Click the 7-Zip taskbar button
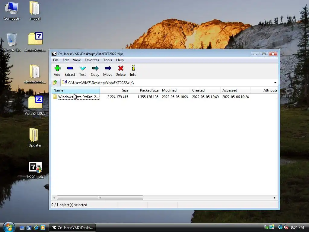Screen dimensions: 309x232 [x=72, y=228]
